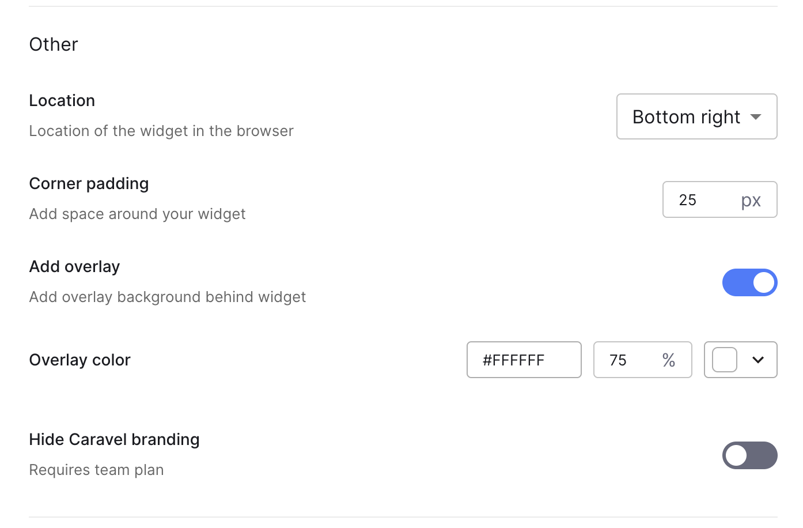Open the Location dropdown showing Bottom right
Image resolution: width=803 pixels, height=528 pixels.
(697, 116)
